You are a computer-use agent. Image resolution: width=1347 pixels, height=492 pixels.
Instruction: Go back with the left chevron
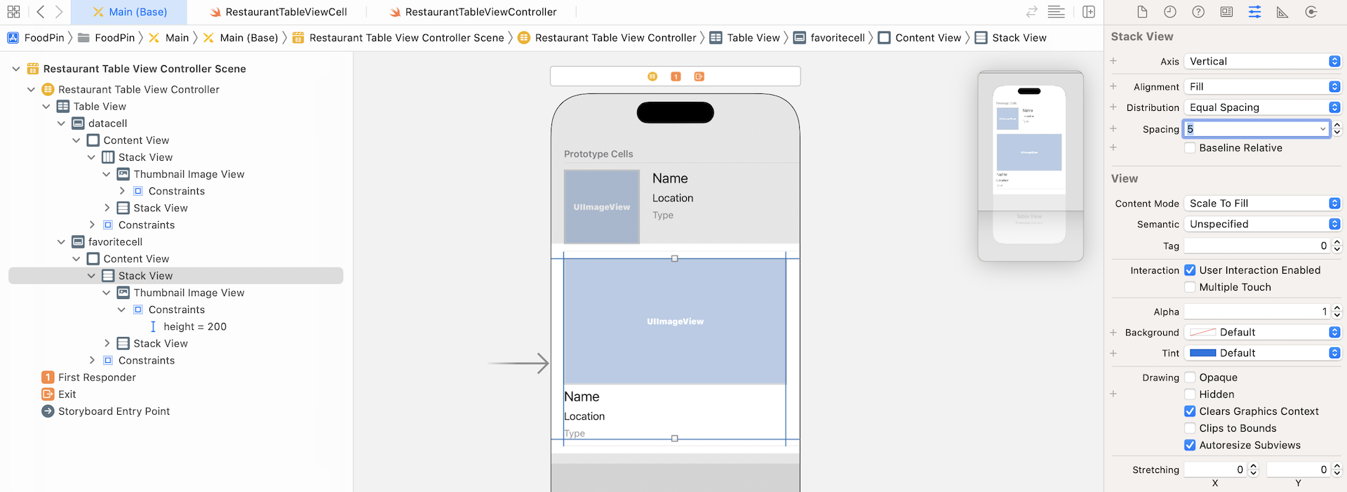40,12
